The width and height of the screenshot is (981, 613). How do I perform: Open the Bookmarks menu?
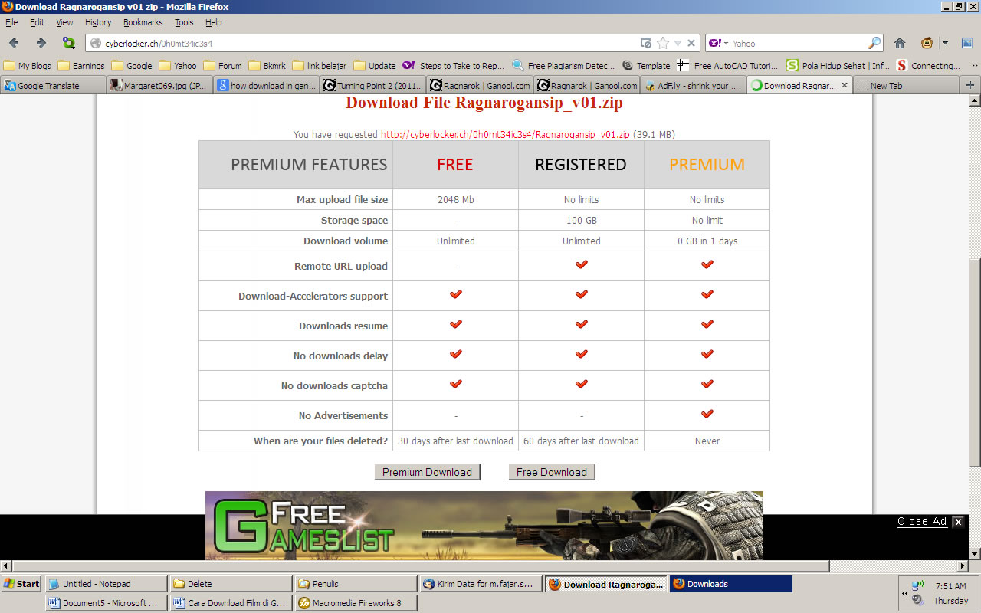point(143,22)
